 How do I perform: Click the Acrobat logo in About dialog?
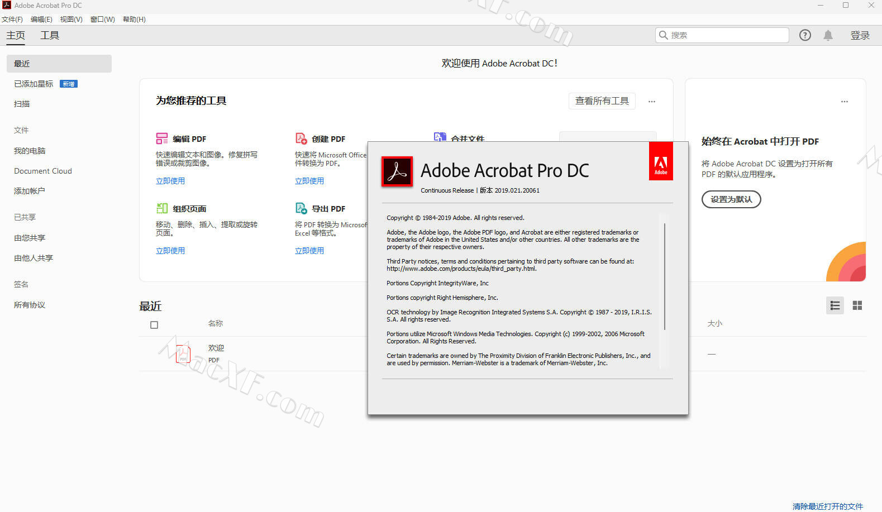click(x=397, y=171)
